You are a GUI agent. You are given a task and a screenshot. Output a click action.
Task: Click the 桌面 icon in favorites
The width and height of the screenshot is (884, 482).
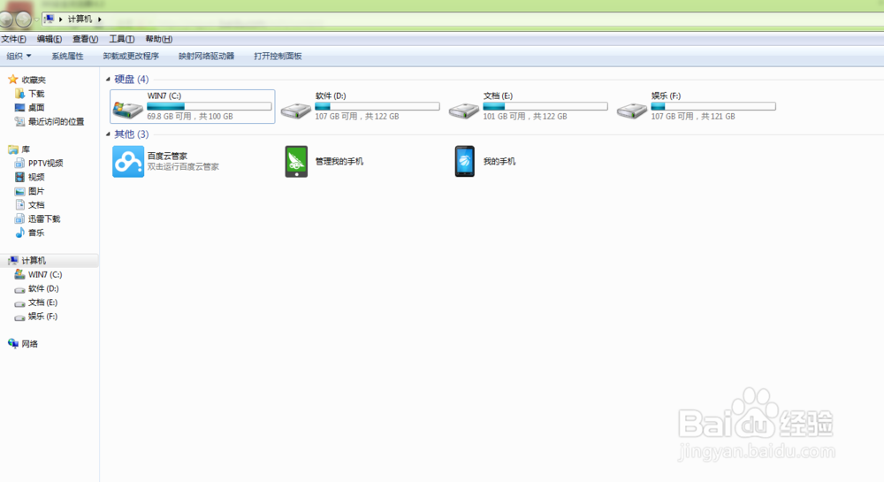click(x=20, y=107)
